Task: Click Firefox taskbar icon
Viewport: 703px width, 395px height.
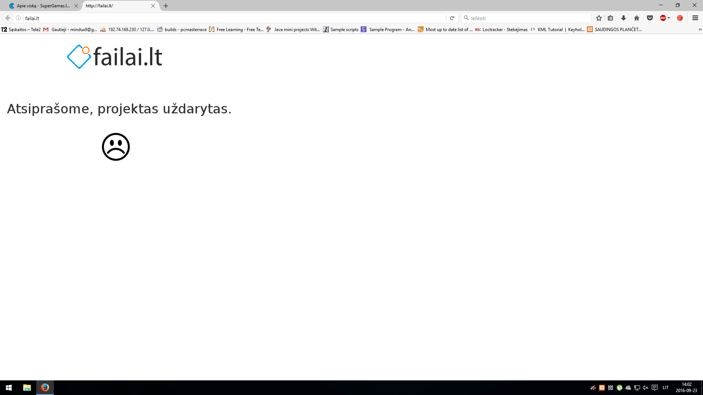Action: (45, 388)
